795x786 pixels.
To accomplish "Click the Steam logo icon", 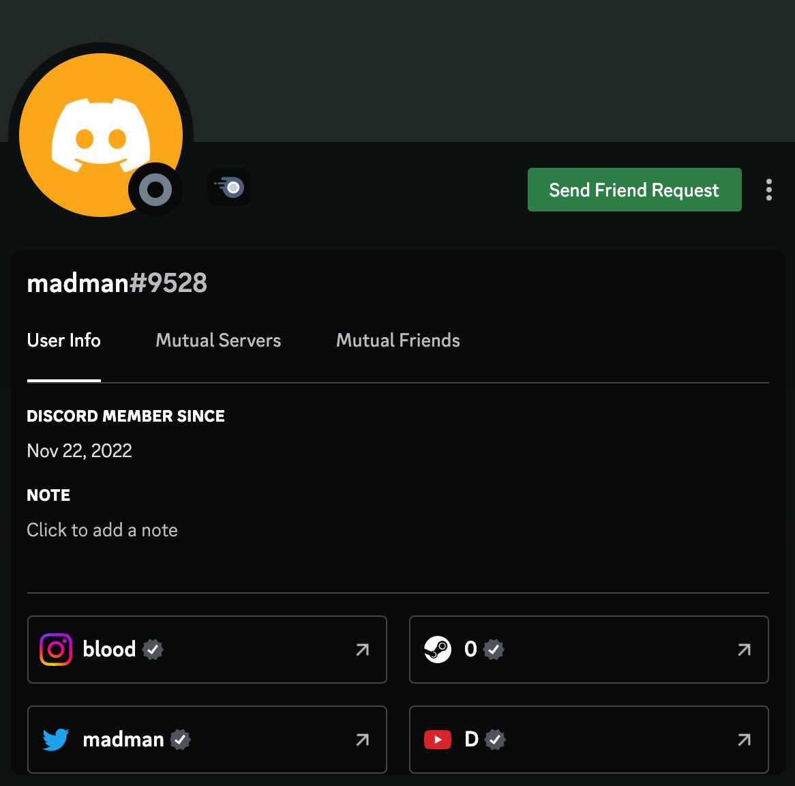I will click(438, 649).
